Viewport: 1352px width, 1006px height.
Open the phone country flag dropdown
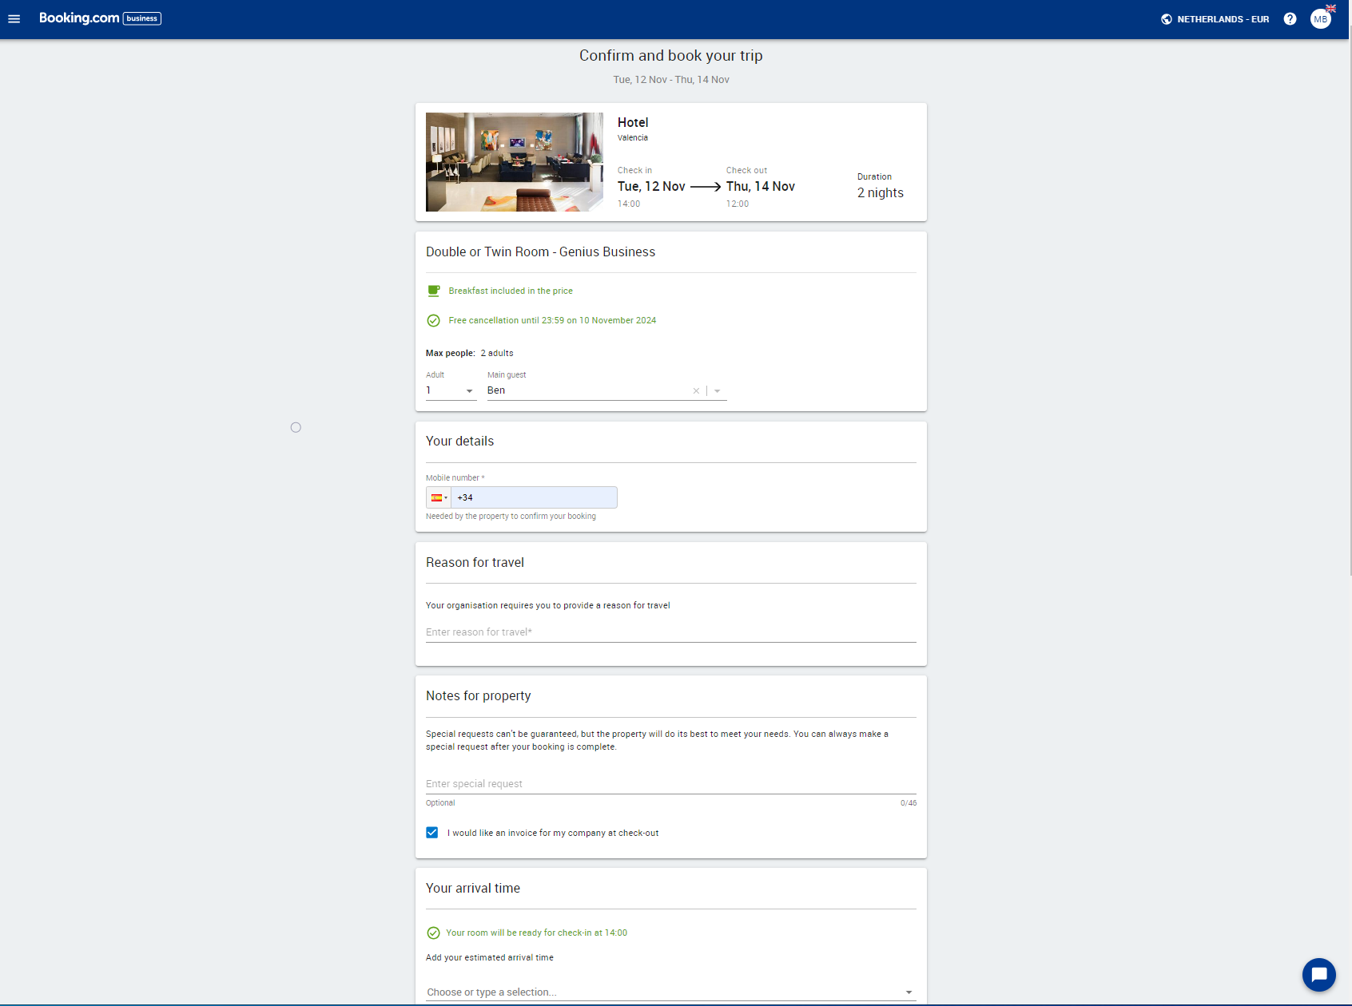438,497
